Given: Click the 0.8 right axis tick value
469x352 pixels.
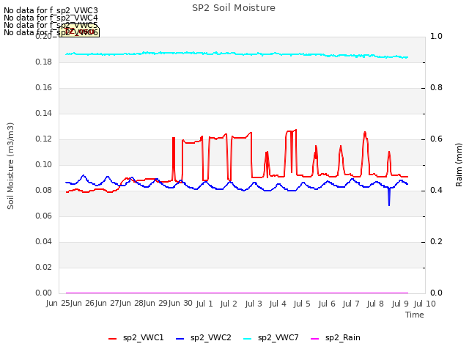Looking at the screenshot, I should pyautogui.click(x=436, y=88).
